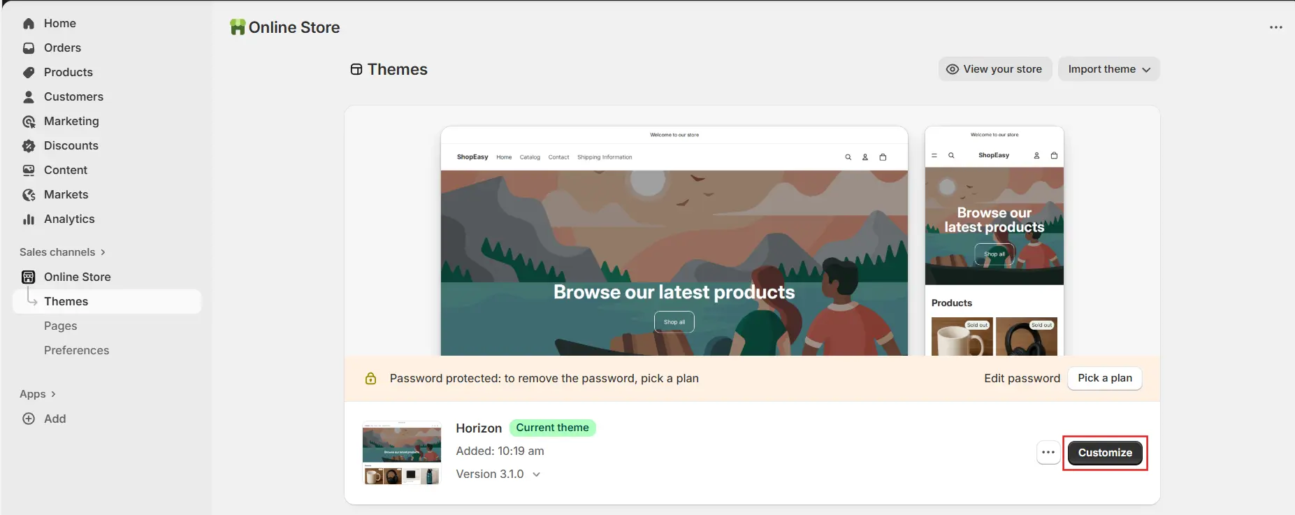This screenshot has height=515, width=1295.
Task: Click Pick a plan button
Action: [x=1104, y=378]
